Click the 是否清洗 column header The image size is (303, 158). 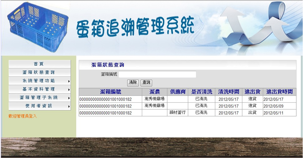click(201, 92)
